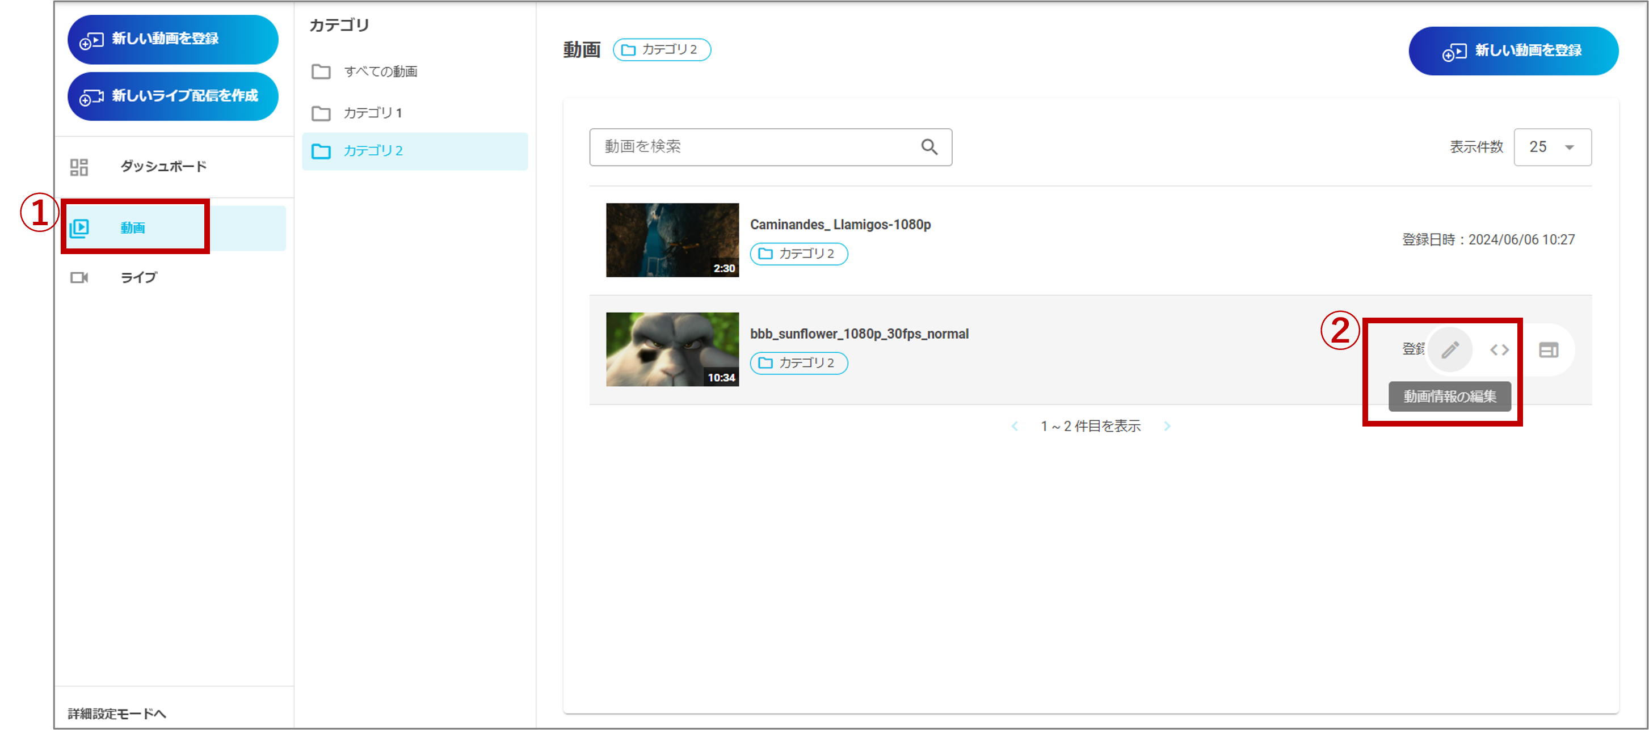Open the ライブ menu item

tap(174, 278)
